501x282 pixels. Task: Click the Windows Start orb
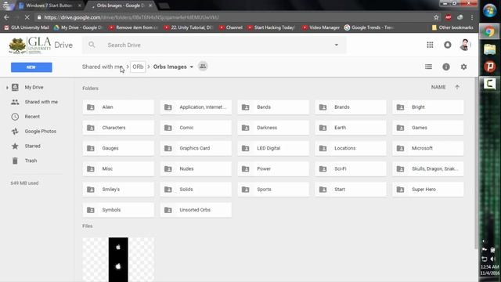(489, 10)
